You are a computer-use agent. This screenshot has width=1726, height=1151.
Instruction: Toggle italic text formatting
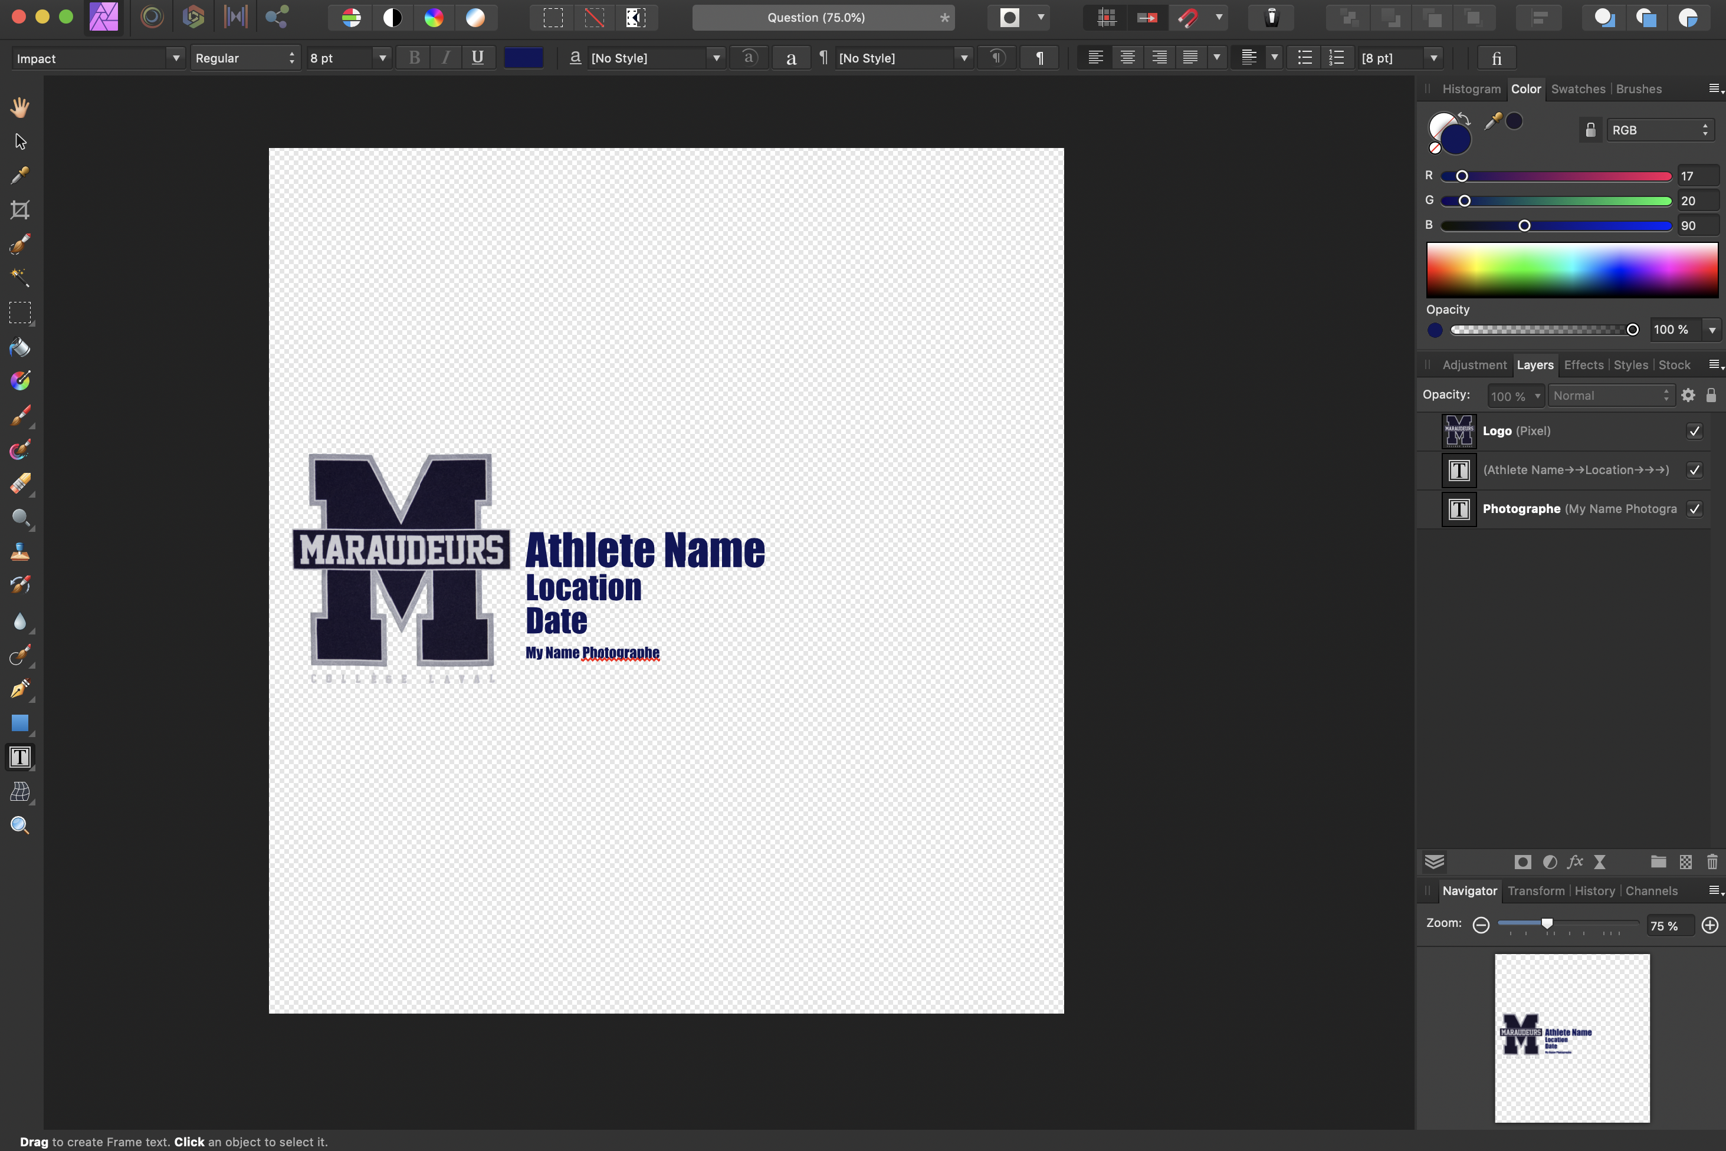(445, 58)
